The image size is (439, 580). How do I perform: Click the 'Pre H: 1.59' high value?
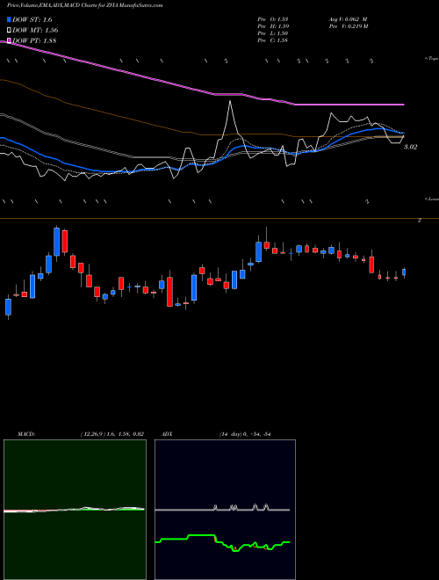pos(273,25)
